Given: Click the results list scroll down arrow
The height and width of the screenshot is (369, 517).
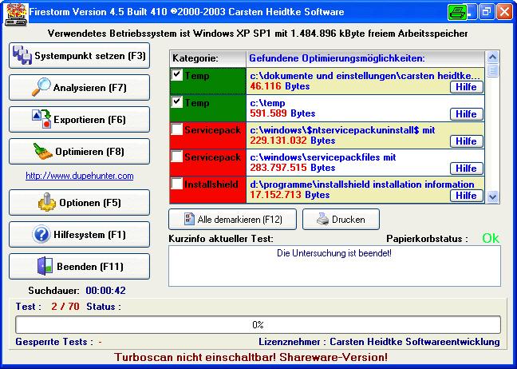Looking at the screenshot, I should click(x=492, y=196).
